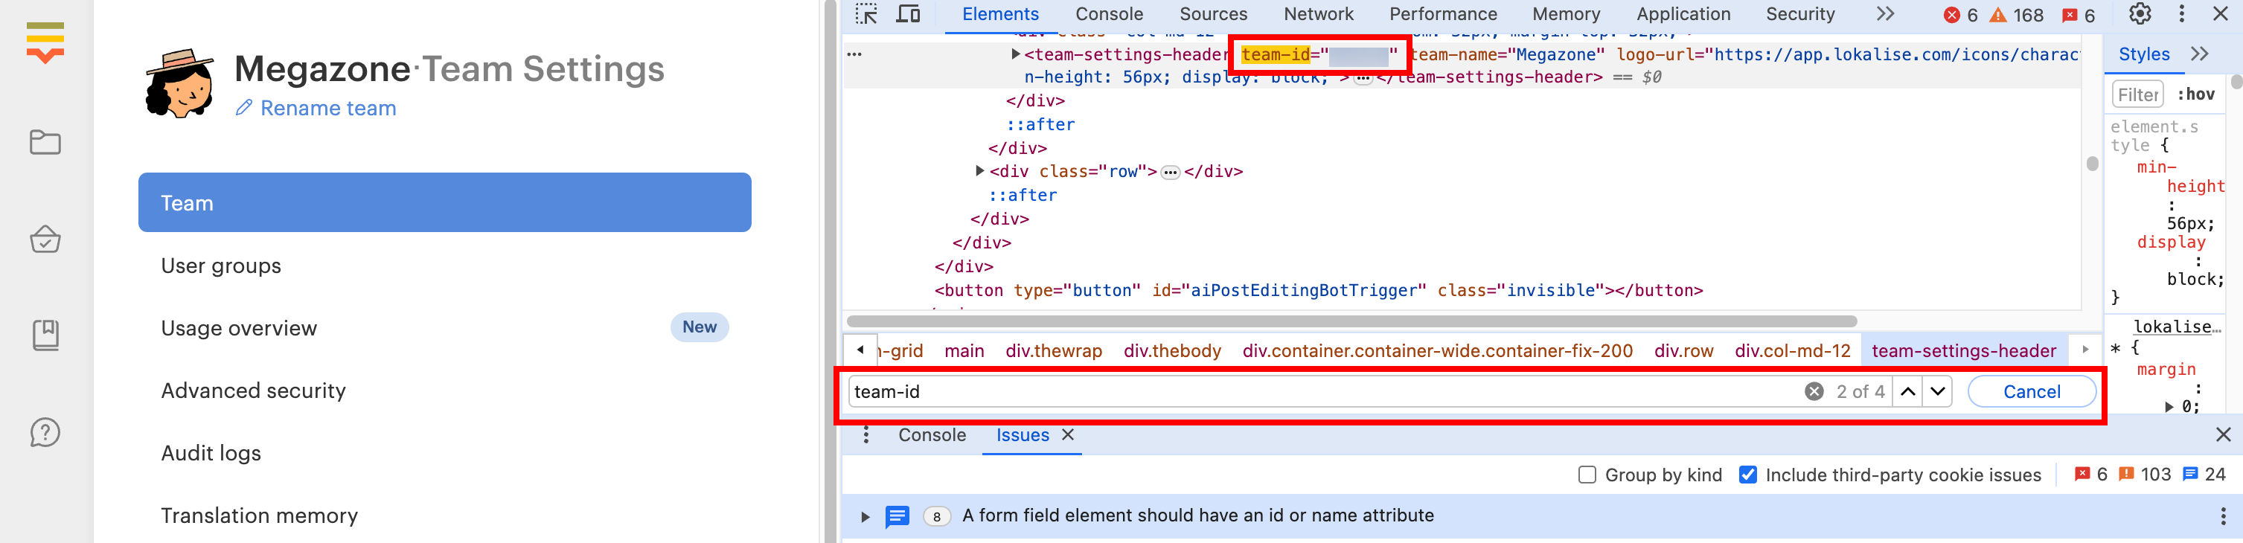This screenshot has width=2243, height=543.
Task: Open the Advanced security section
Action: point(253,391)
